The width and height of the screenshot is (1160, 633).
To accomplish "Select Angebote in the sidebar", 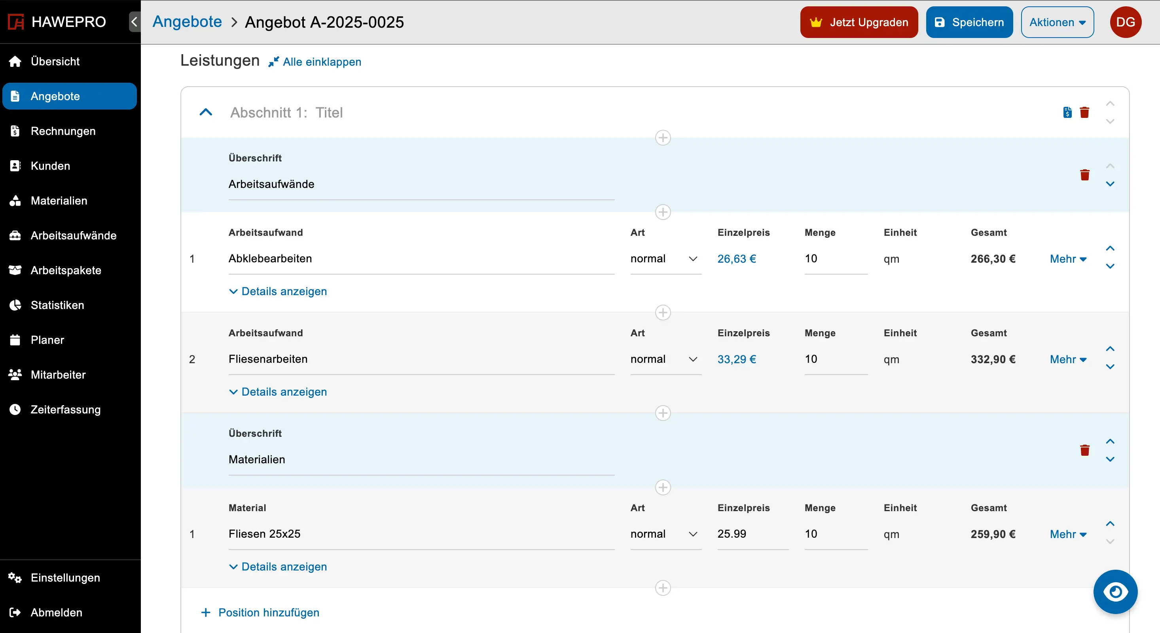I will [70, 97].
